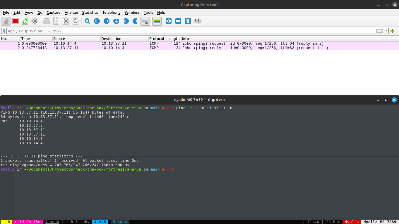The height and width of the screenshot is (224, 399).
Task: Jump to the last packet
Action: (135, 21)
